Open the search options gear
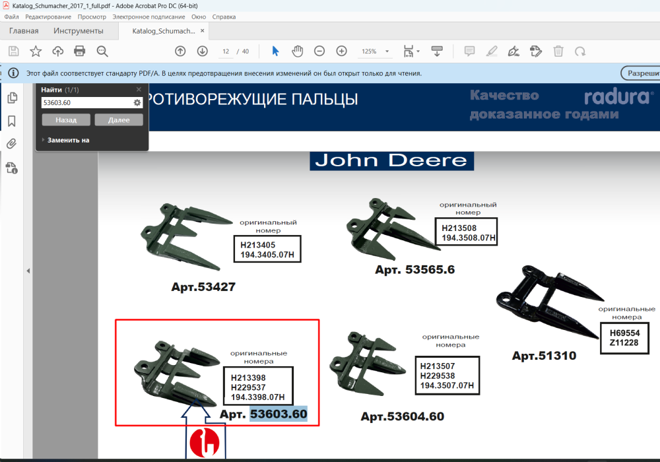660x462 pixels. (x=137, y=103)
